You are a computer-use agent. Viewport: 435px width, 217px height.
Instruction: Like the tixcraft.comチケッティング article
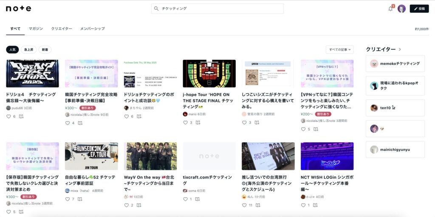pyautogui.click(x=185, y=199)
